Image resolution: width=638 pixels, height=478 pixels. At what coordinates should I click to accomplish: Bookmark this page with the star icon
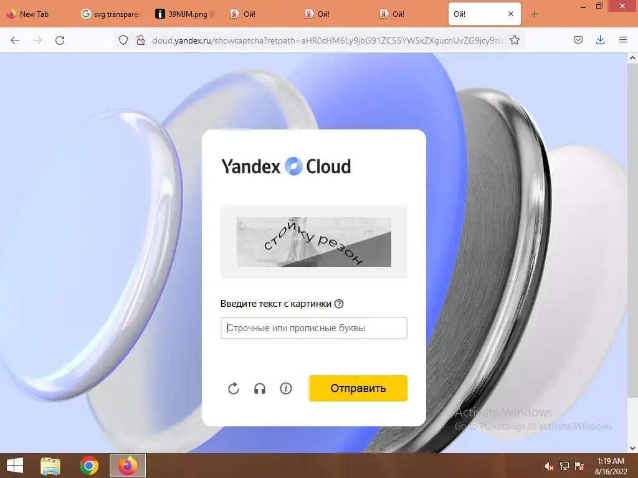click(515, 40)
